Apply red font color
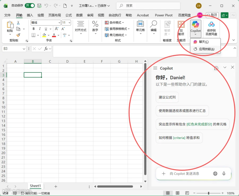The height and width of the screenshot is (196, 239). pyautogui.click(x=54, y=35)
